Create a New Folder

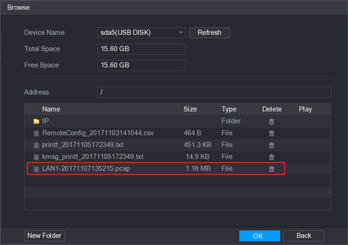pyautogui.click(x=44, y=236)
